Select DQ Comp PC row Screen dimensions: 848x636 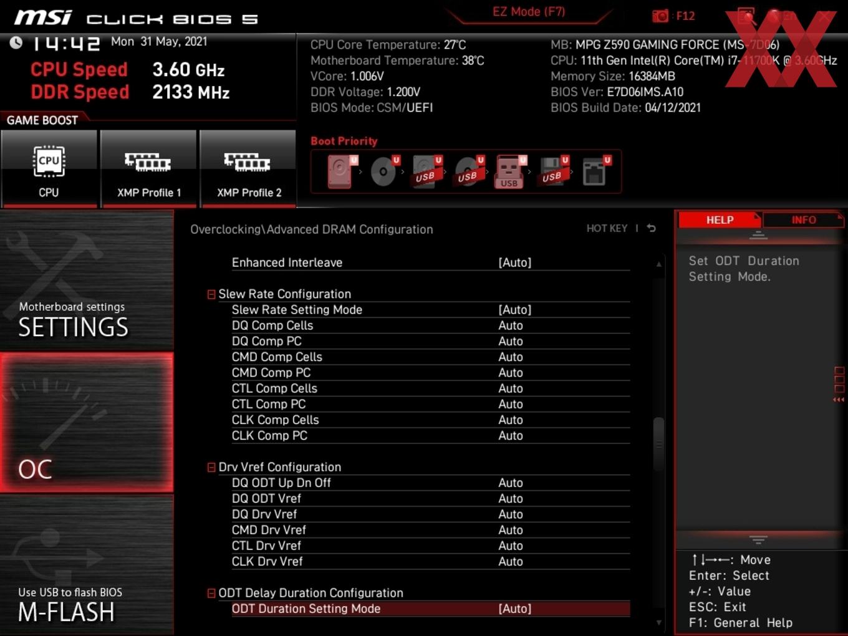click(x=430, y=341)
